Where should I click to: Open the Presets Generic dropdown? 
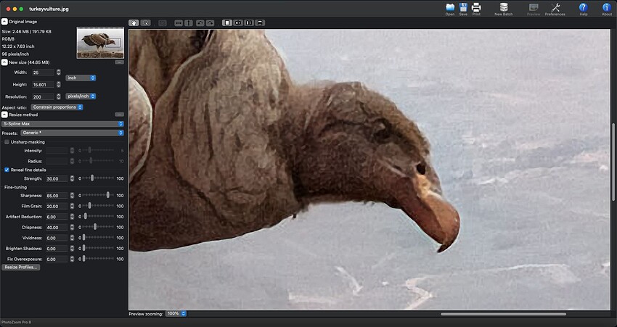click(x=73, y=133)
